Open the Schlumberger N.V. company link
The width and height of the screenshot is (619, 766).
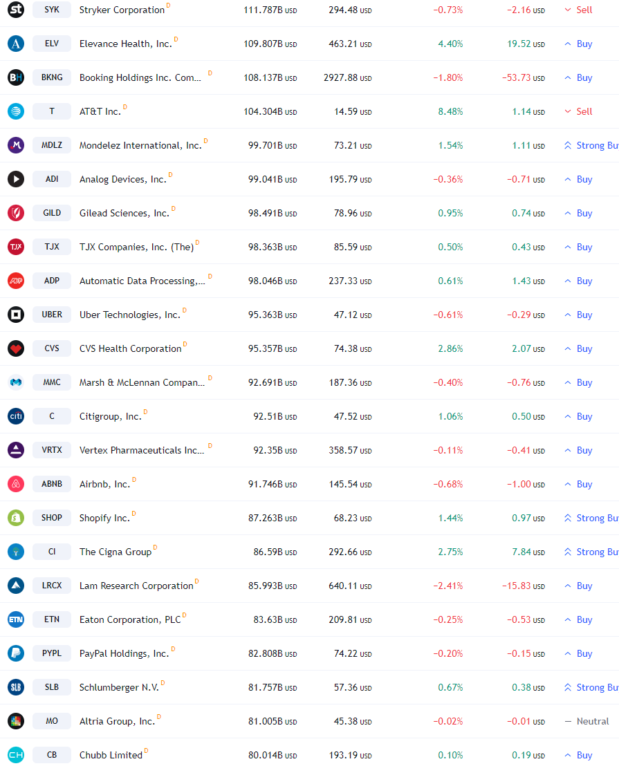(119, 687)
